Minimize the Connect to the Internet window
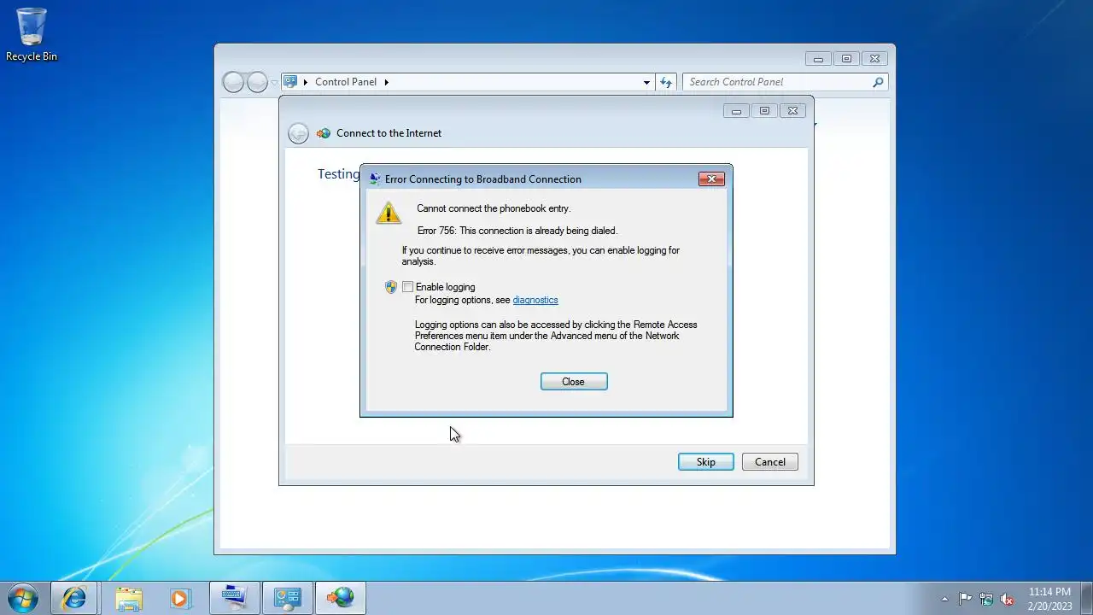1093x615 pixels. pyautogui.click(x=736, y=110)
